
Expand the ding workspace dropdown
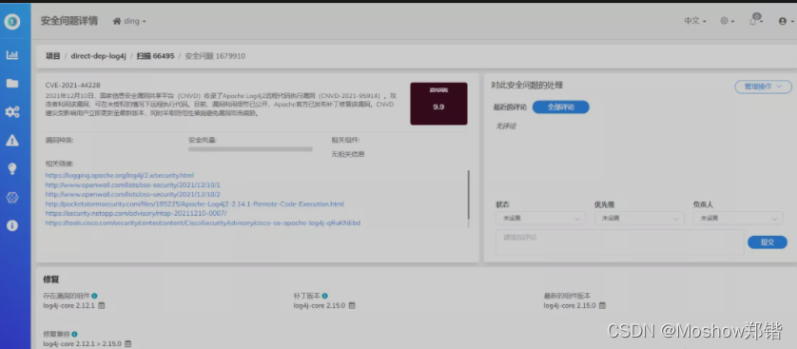pyautogui.click(x=135, y=21)
